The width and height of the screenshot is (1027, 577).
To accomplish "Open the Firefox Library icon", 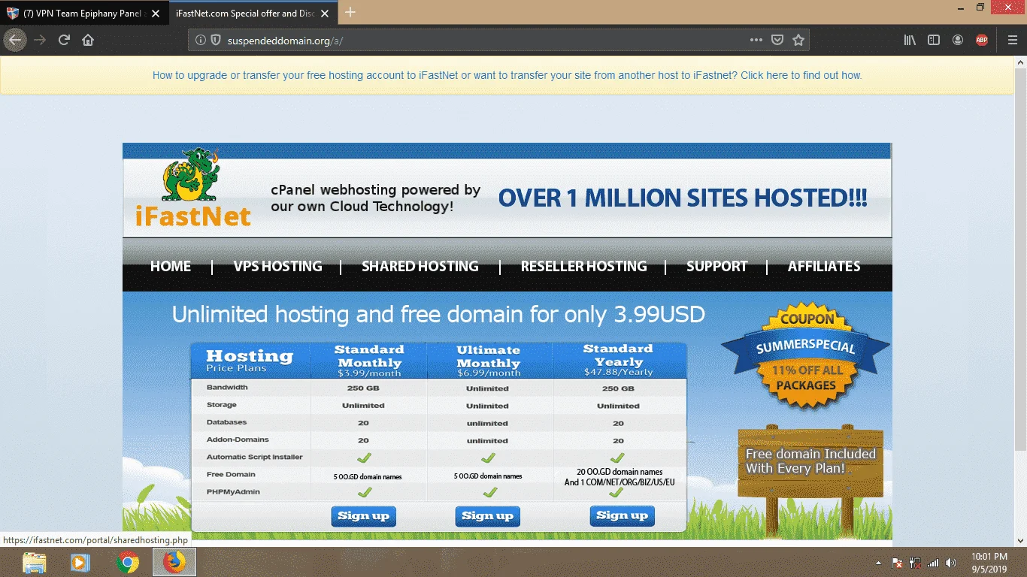I will pos(910,40).
